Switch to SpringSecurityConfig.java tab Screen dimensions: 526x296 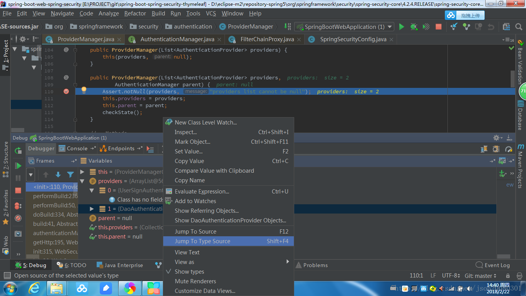(353, 39)
